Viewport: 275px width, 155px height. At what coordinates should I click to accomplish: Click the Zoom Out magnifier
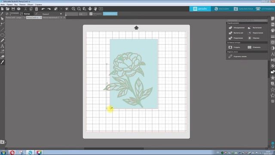click(79, 9)
